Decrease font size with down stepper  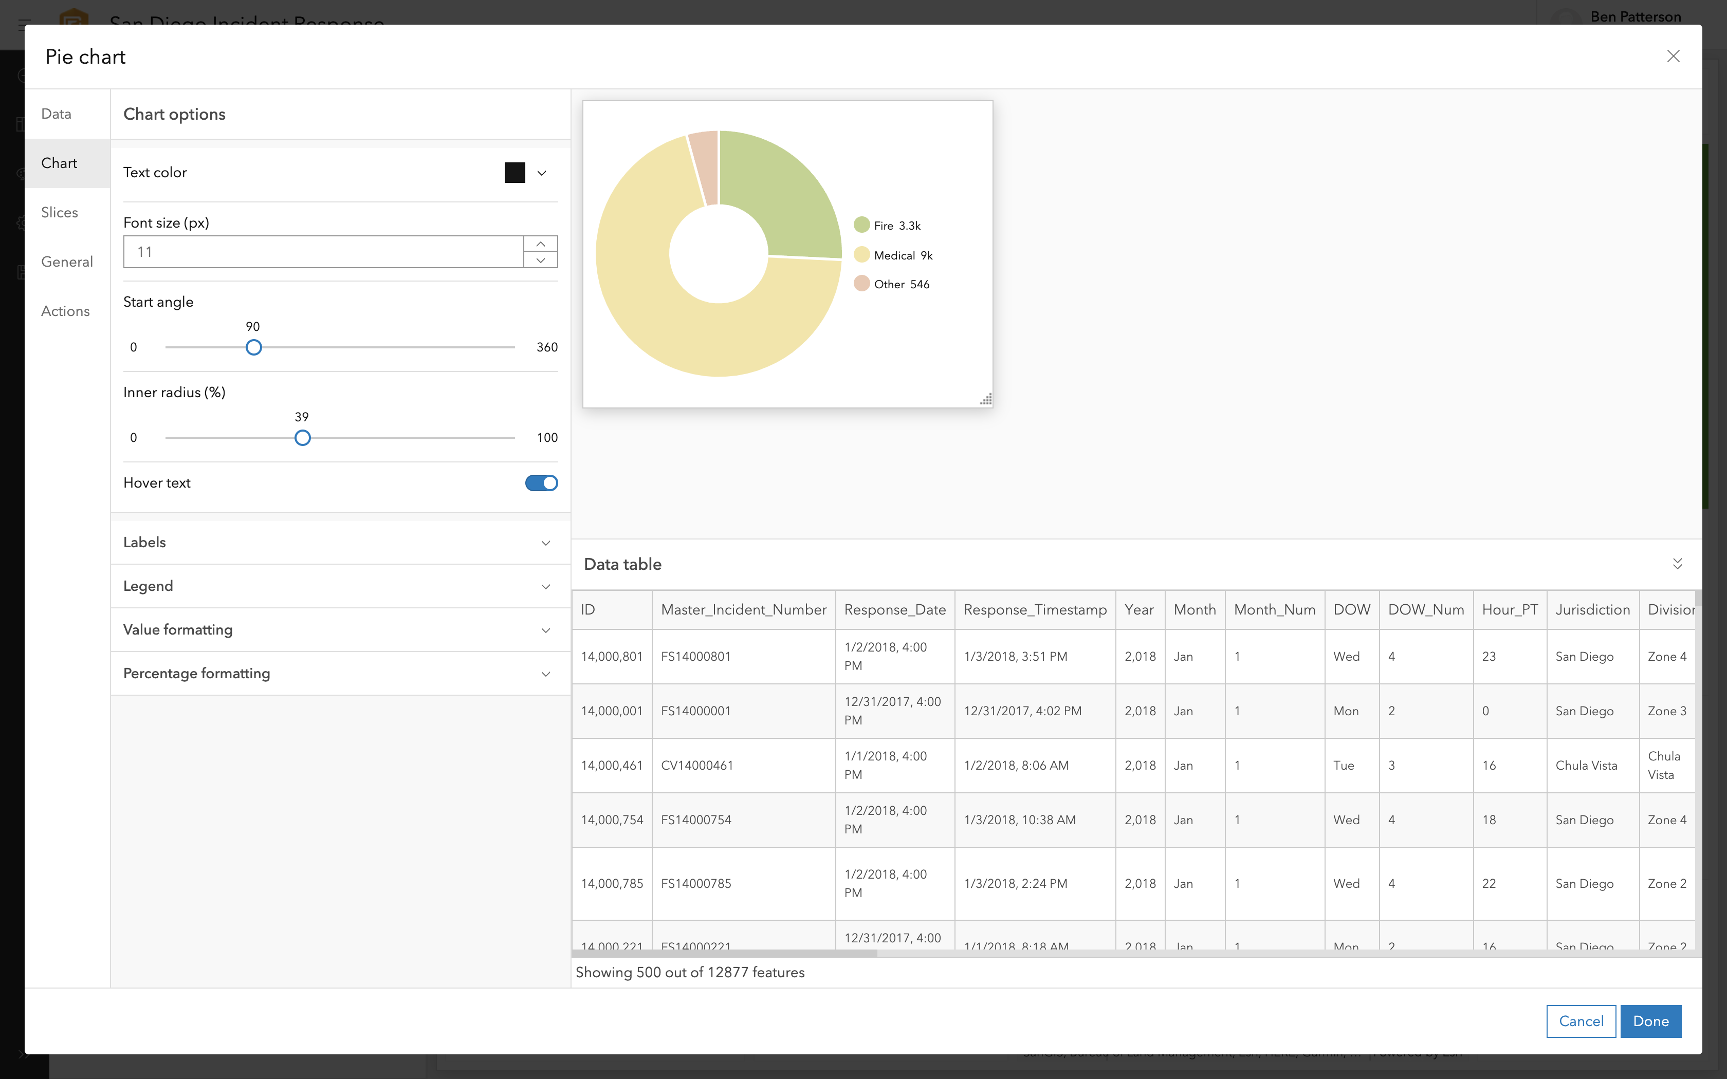pos(540,261)
